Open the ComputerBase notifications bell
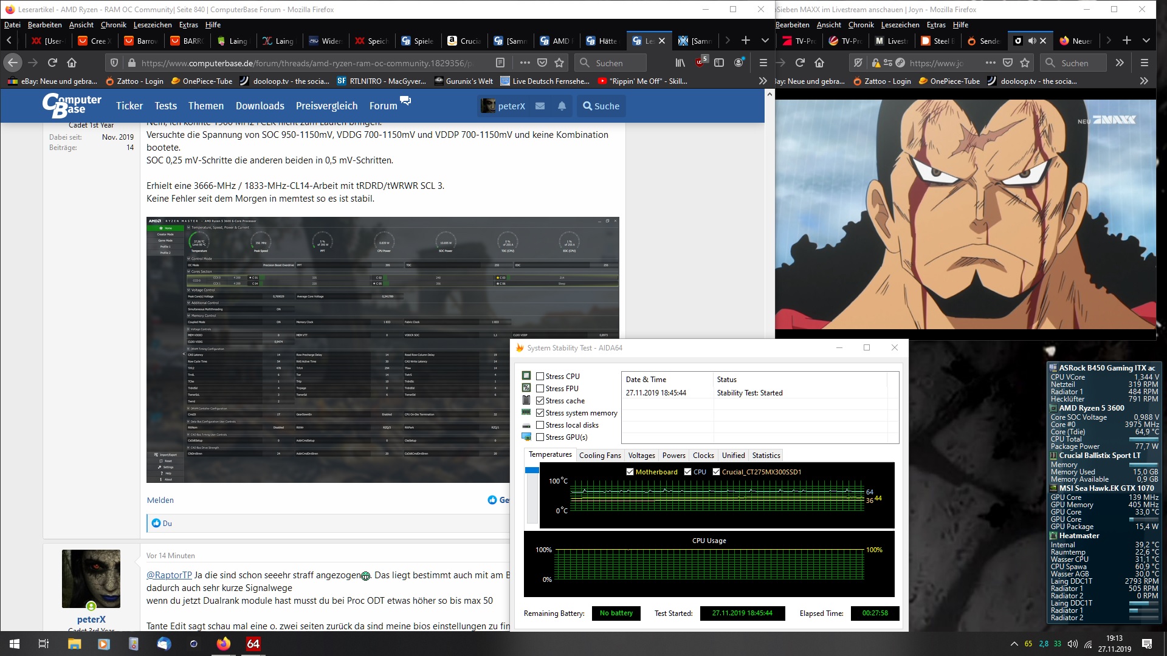Image resolution: width=1167 pixels, height=656 pixels. 562,106
